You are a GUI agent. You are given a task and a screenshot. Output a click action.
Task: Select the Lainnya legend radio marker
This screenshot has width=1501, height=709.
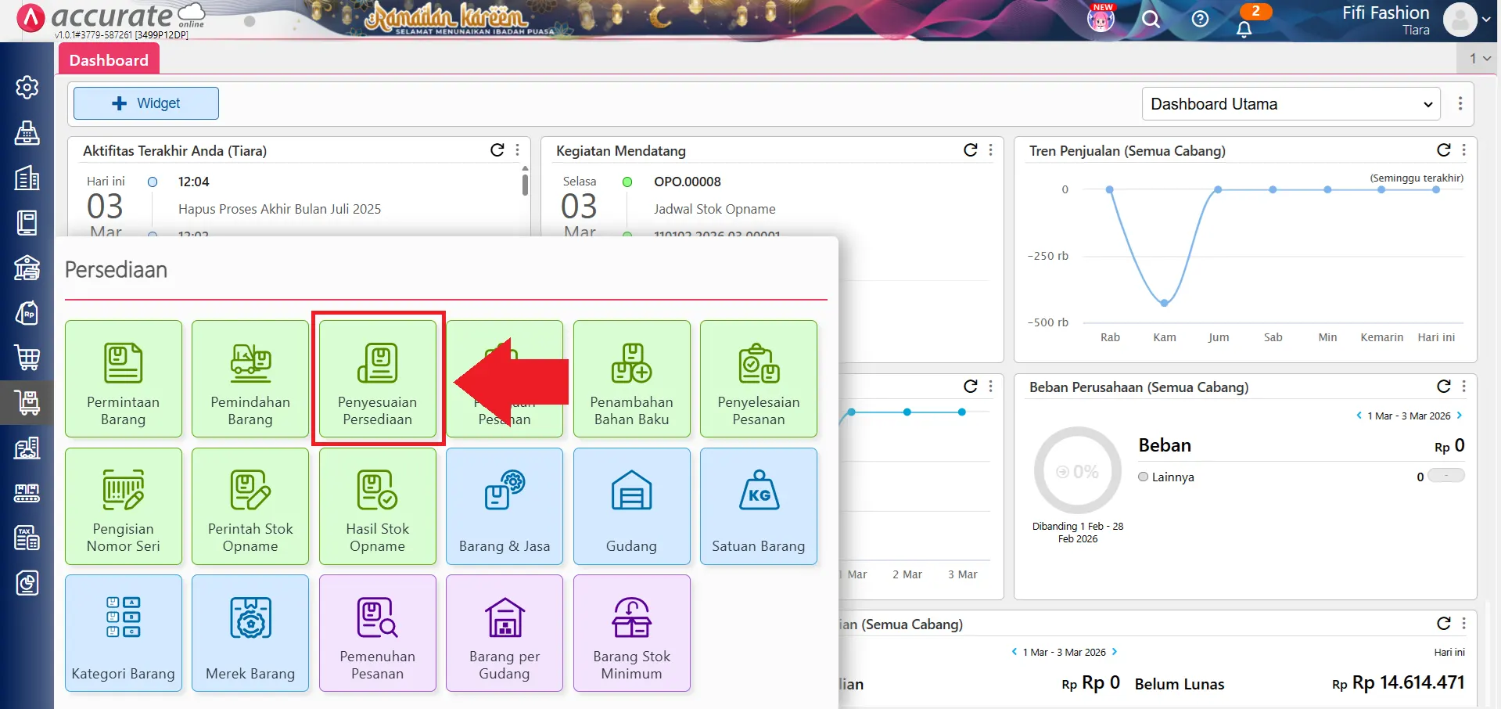1144,477
